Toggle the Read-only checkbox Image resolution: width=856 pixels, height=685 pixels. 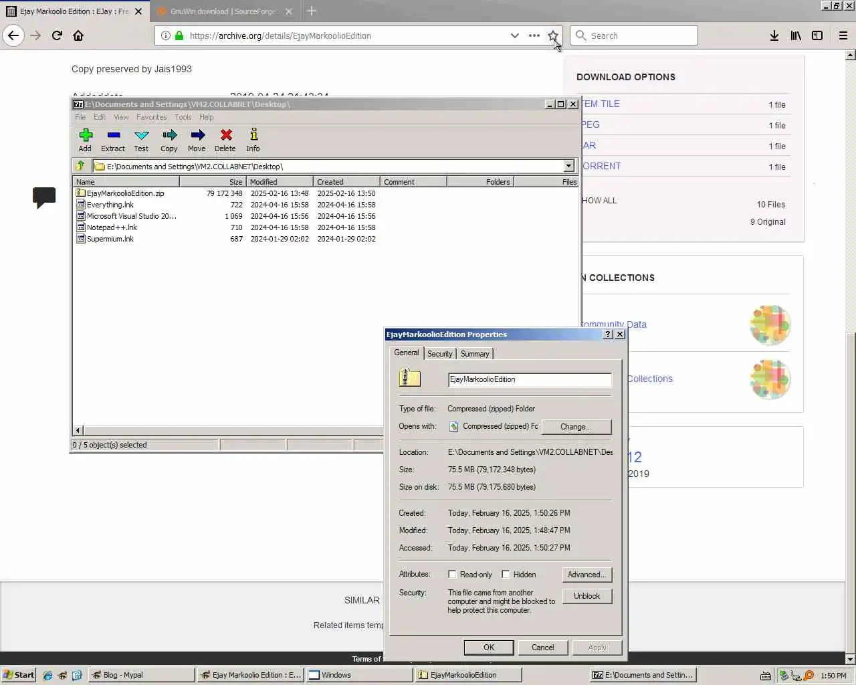point(452,574)
